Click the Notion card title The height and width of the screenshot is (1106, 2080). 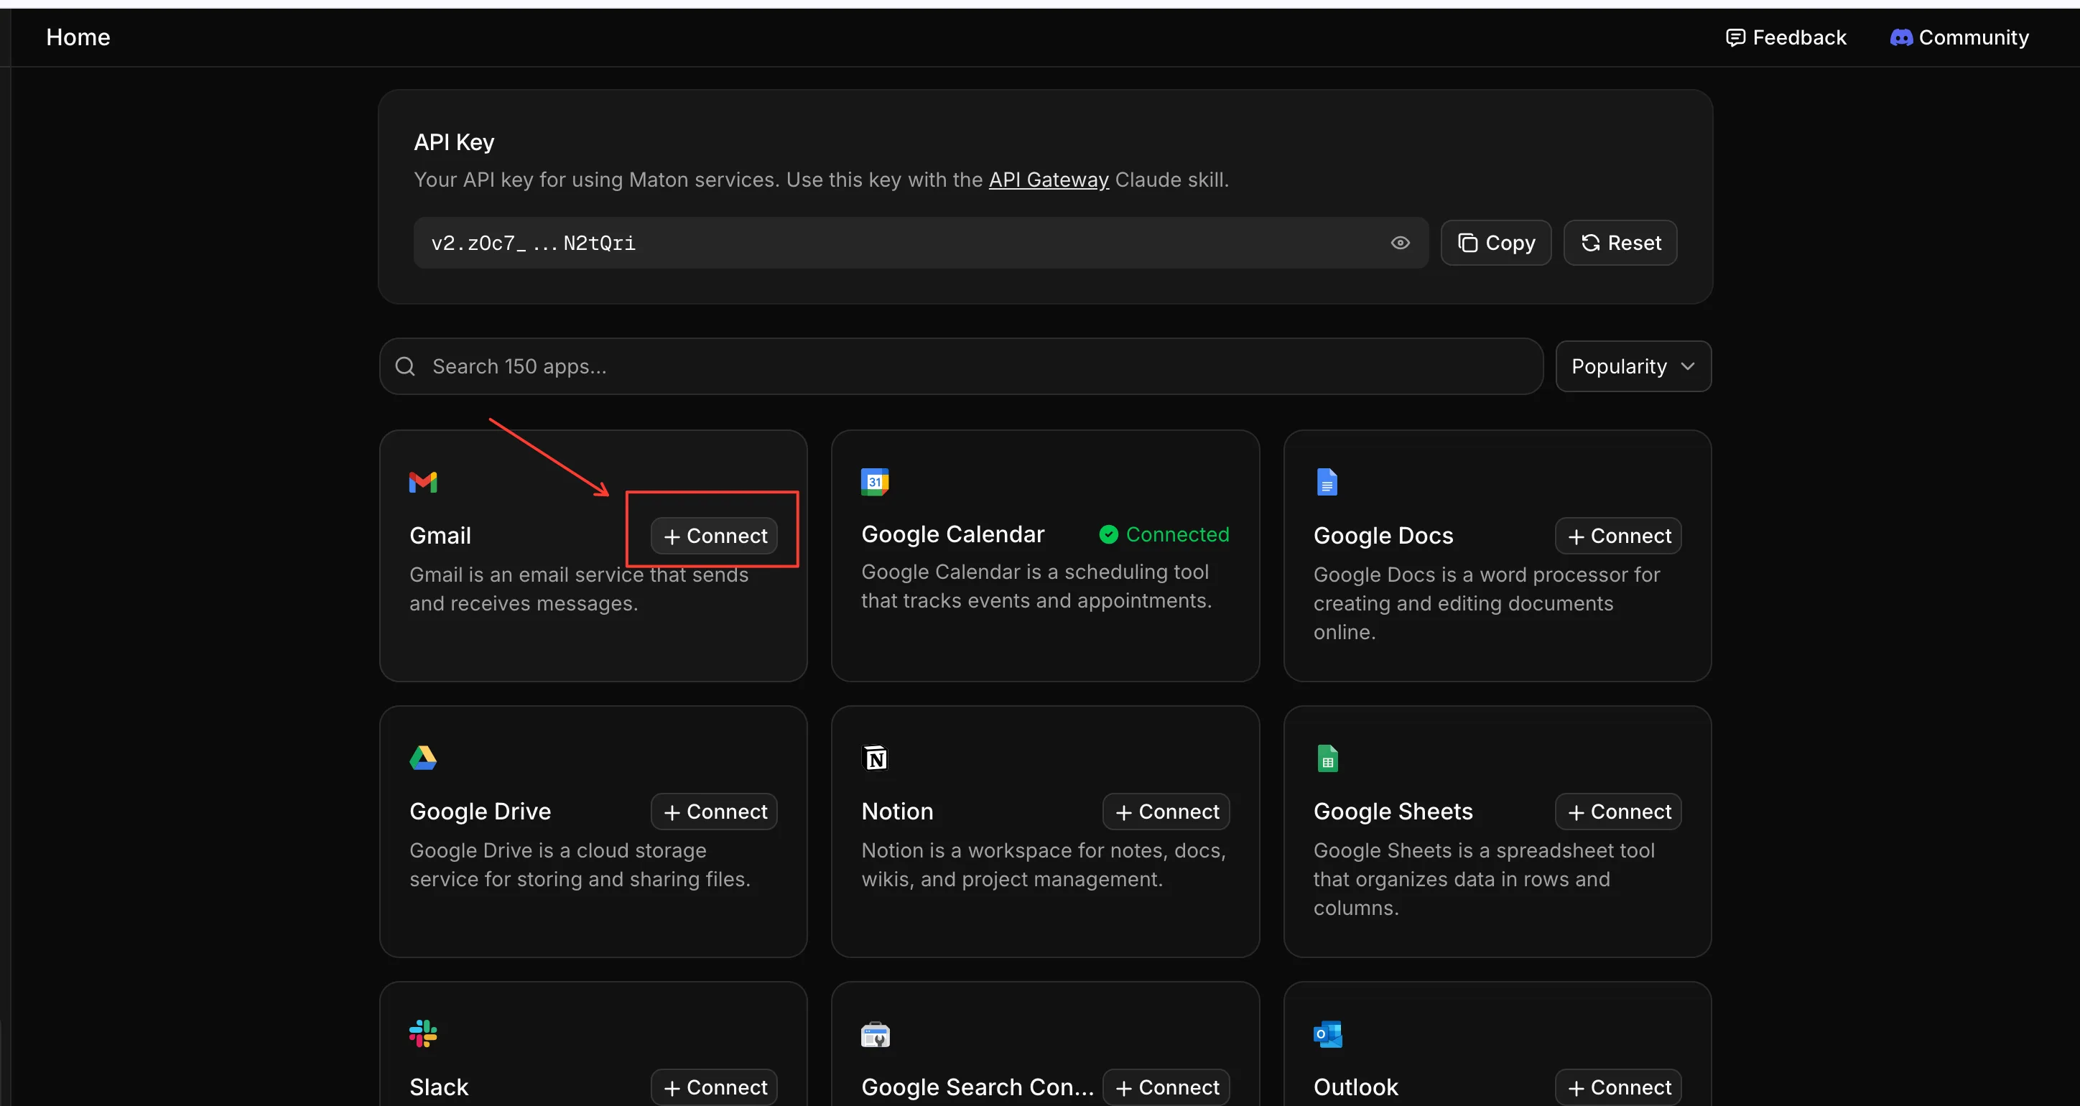(897, 812)
